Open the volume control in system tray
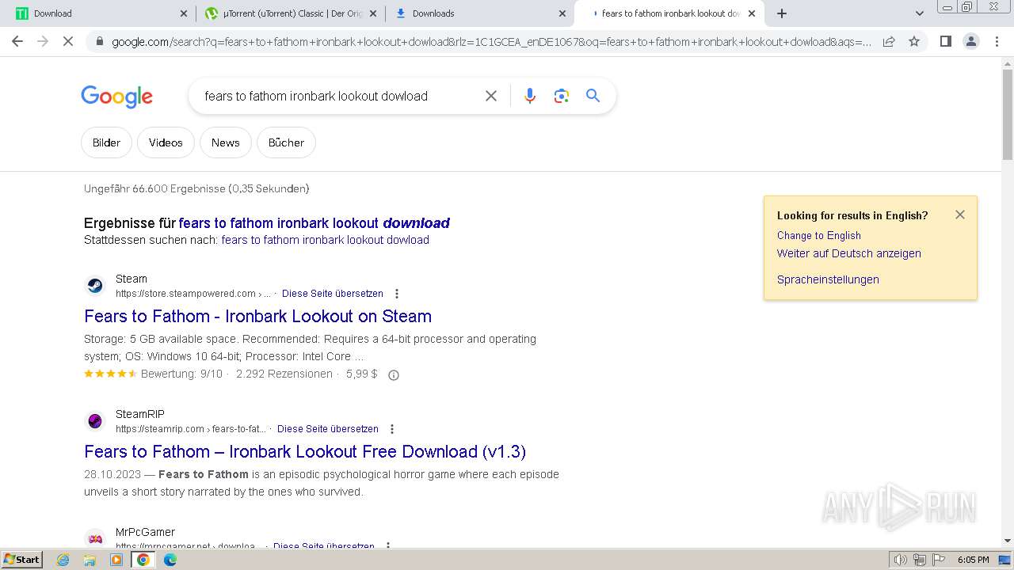Image resolution: width=1014 pixels, height=570 pixels. point(901,560)
